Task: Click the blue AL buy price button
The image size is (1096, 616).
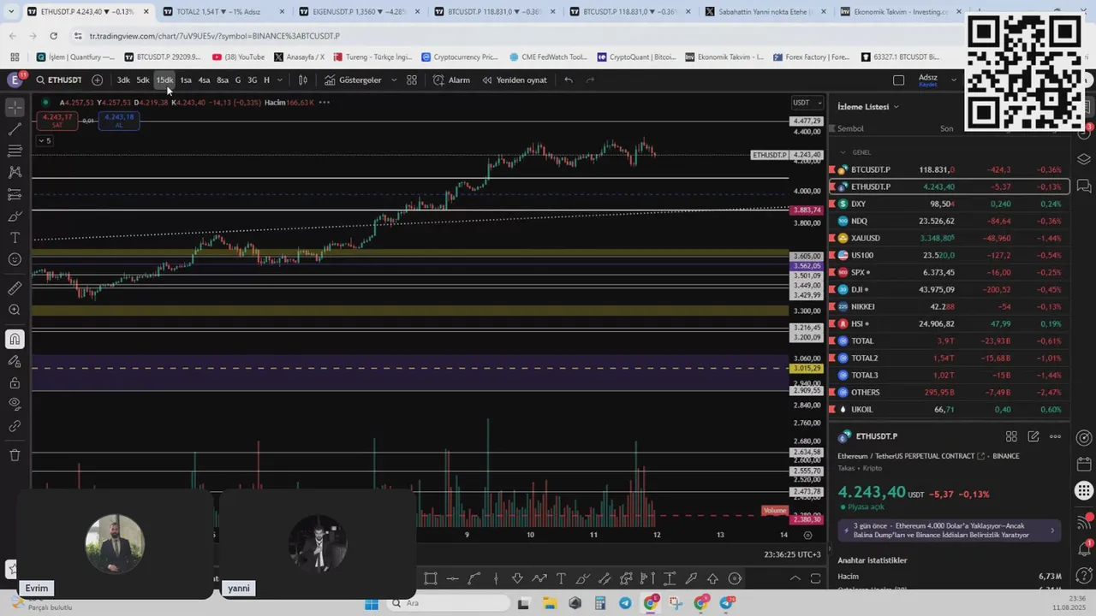Action: pos(119,121)
